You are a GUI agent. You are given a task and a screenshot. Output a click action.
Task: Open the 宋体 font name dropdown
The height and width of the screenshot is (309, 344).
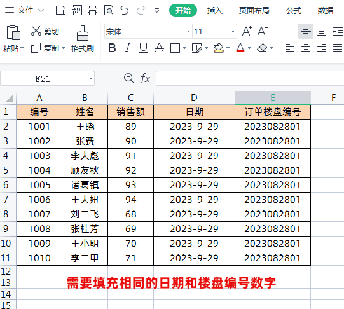pyautogui.click(x=188, y=31)
